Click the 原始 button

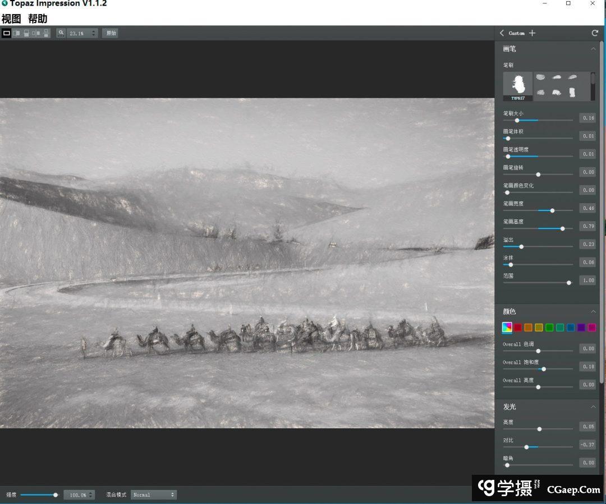click(111, 33)
